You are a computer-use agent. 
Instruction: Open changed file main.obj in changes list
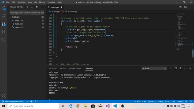[x=19, y=27]
